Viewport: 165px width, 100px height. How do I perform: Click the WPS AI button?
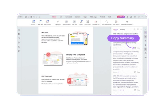coord(121,17)
